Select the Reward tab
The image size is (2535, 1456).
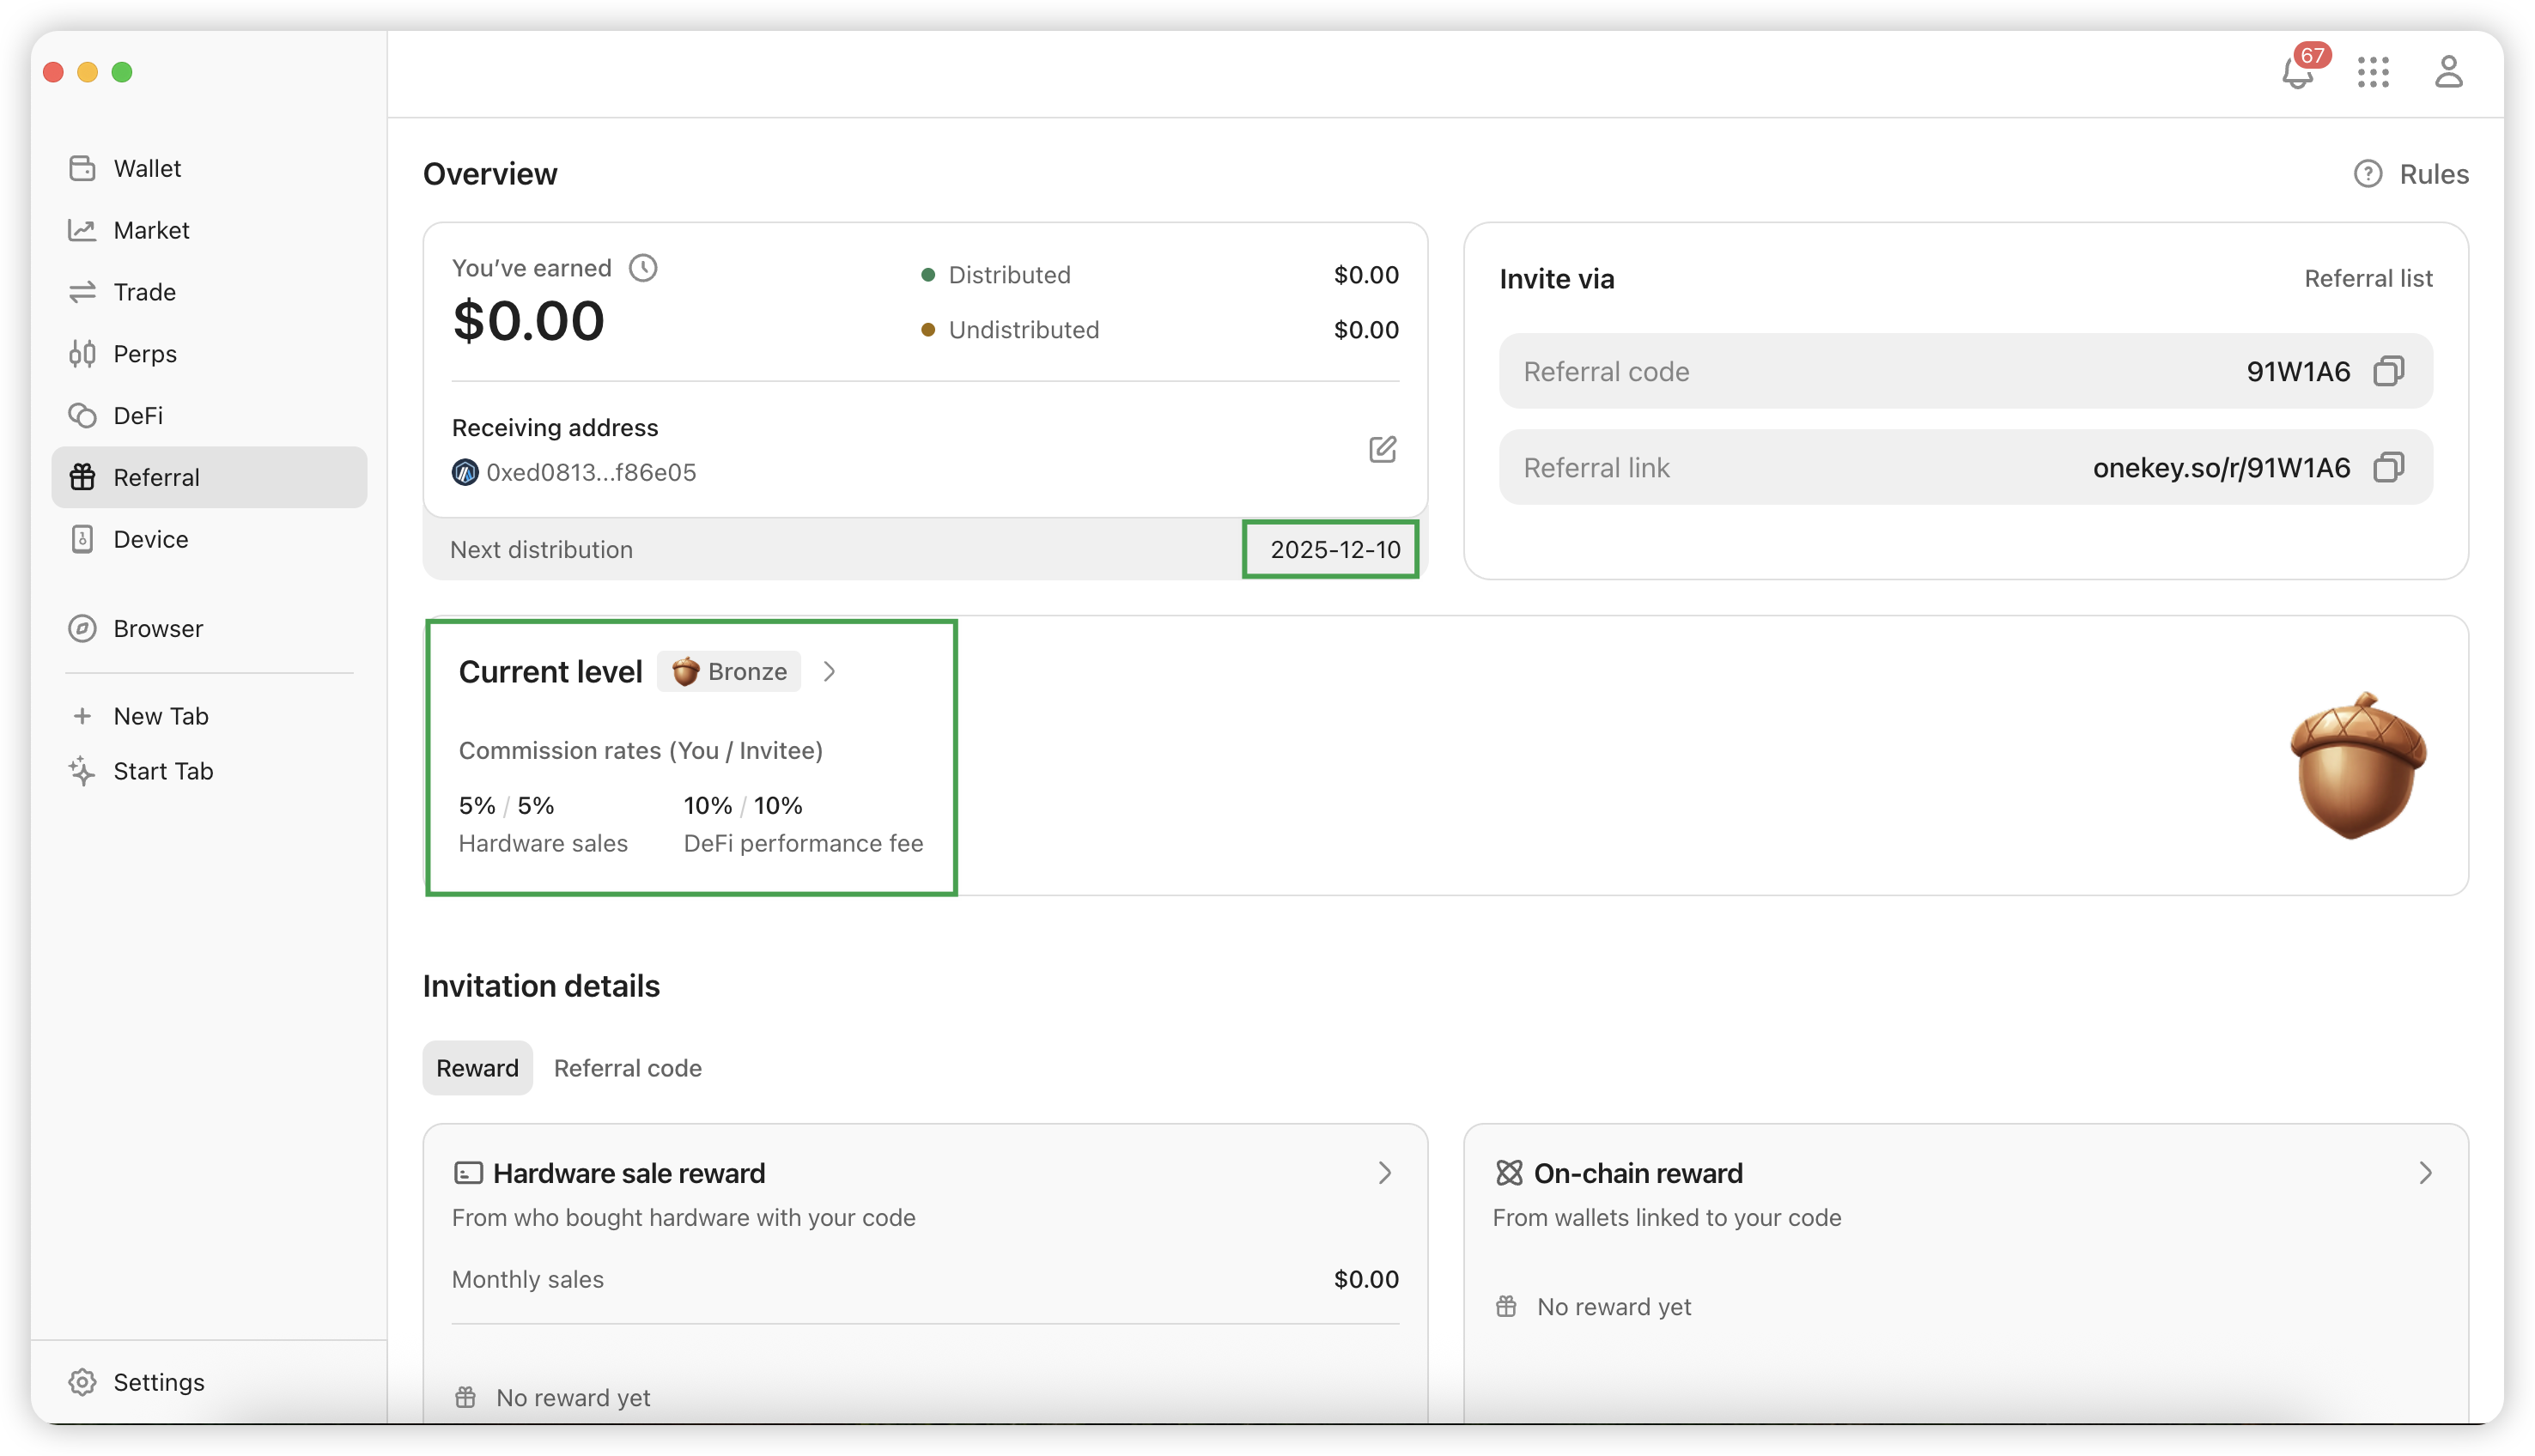(x=477, y=1068)
